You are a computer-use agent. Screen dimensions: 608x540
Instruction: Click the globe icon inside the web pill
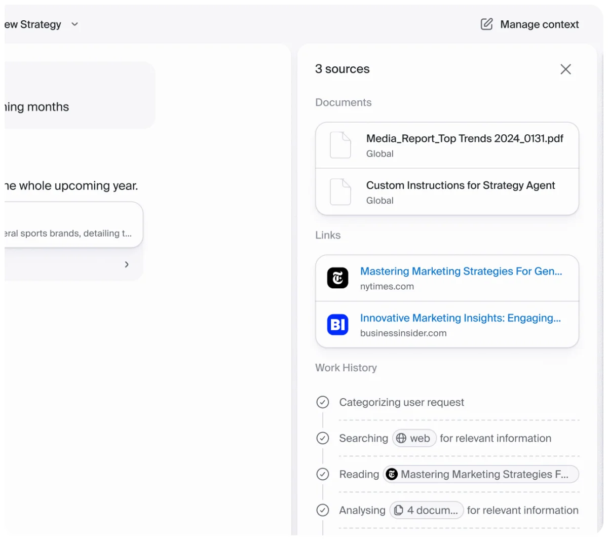coord(401,438)
